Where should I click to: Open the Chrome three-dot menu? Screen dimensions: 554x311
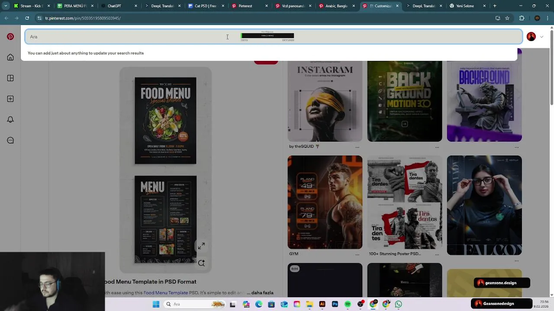click(x=548, y=18)
